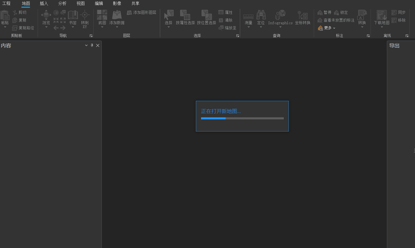Switch to the Edit (编辑) ribbon tab
Image resolution: width=415 pixels, height=248 pixels.
click(99, 3)
